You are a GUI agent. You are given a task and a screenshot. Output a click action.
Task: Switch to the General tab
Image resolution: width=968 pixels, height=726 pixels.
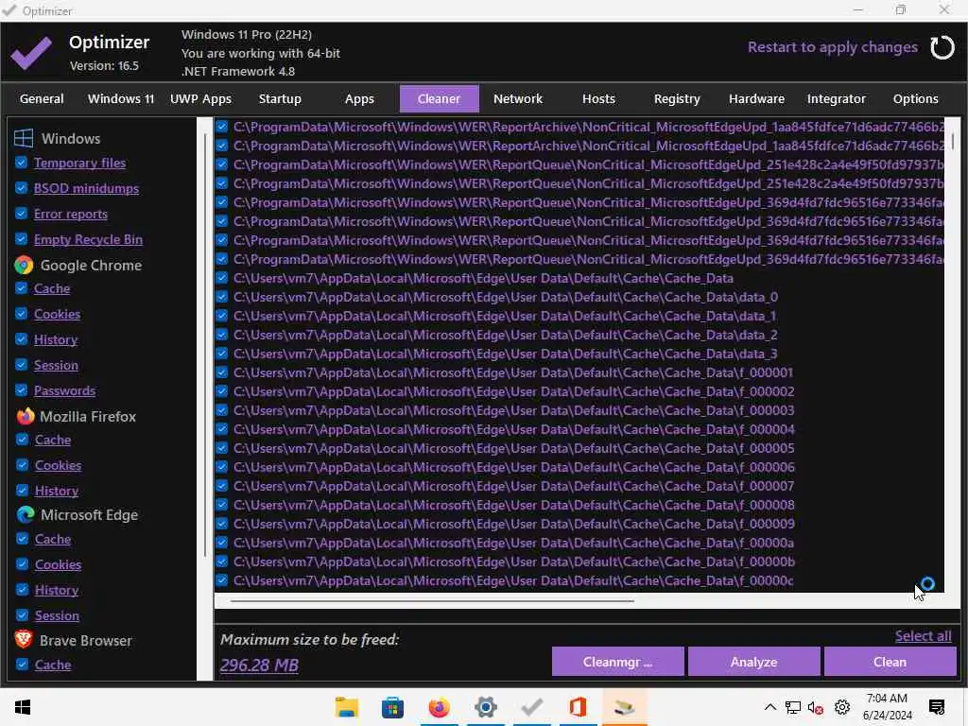click(x=42, y=98)
